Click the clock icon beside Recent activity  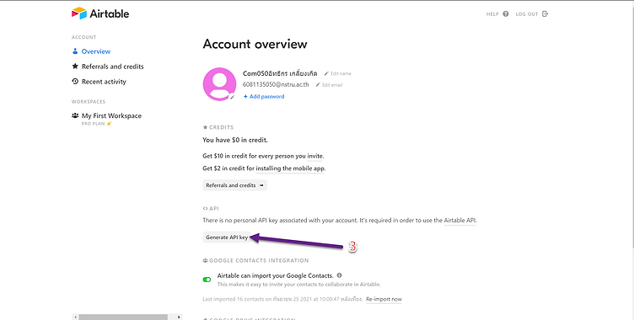pos(75,81)
